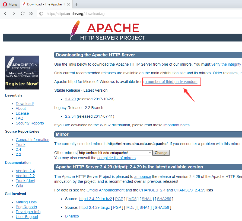Open the Developer Info link

pyautogui.click(x=28, y=212)
